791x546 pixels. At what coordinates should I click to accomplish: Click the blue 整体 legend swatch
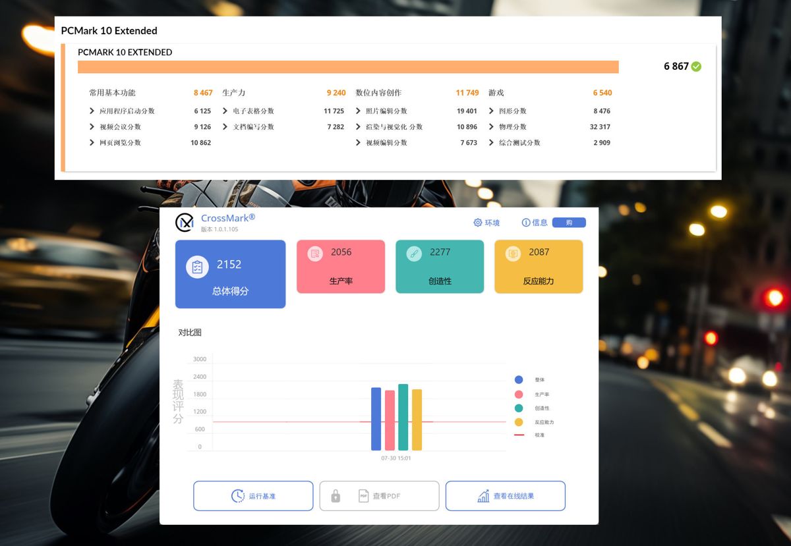click(x=519, y=380)
